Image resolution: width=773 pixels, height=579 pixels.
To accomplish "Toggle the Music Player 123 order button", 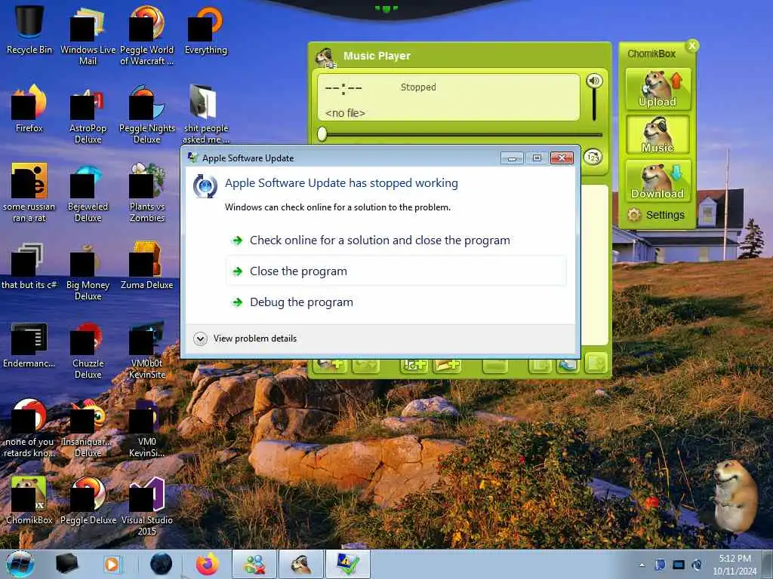I will point(593,157).
